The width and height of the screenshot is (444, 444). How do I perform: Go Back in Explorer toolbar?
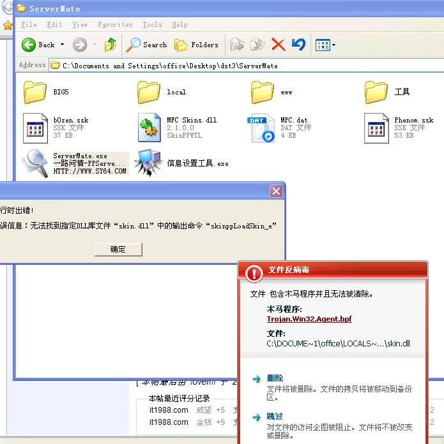tap(38, 45)
